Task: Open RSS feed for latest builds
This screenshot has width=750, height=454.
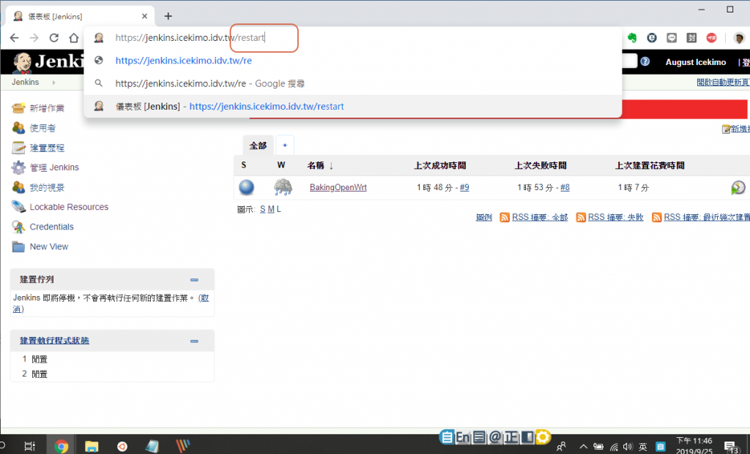Action: pos(707,217)
